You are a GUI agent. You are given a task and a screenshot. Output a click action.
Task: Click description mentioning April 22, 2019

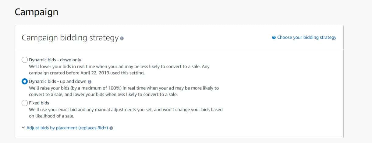tap(87, 73)
